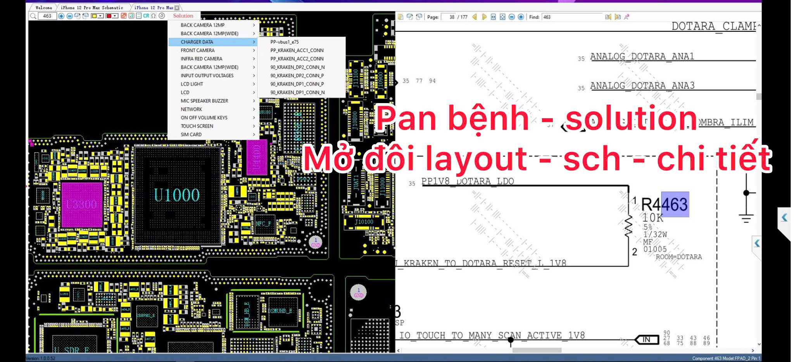794x362 pixels.
Task: Expand the TOUCH SCREEN submenu arrow
Action: 254,126
